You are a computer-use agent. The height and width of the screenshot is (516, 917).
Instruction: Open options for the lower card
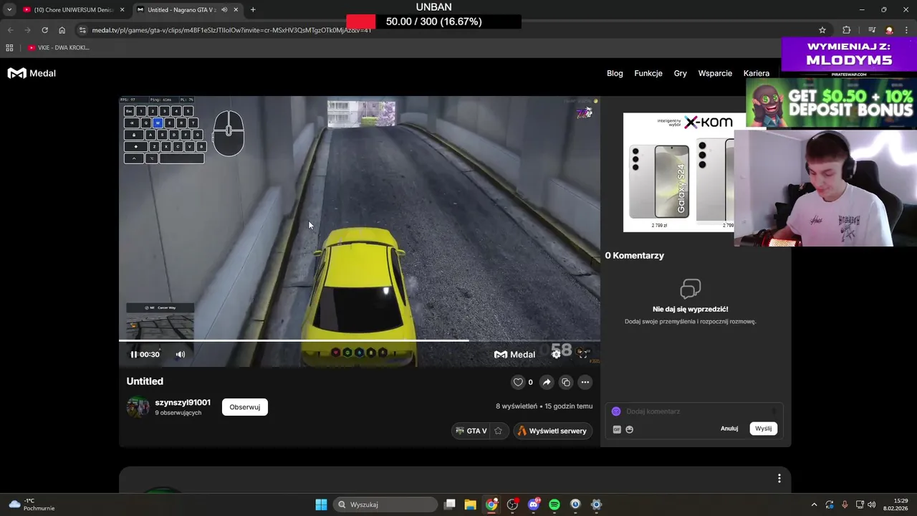click(x=779, y=478)
